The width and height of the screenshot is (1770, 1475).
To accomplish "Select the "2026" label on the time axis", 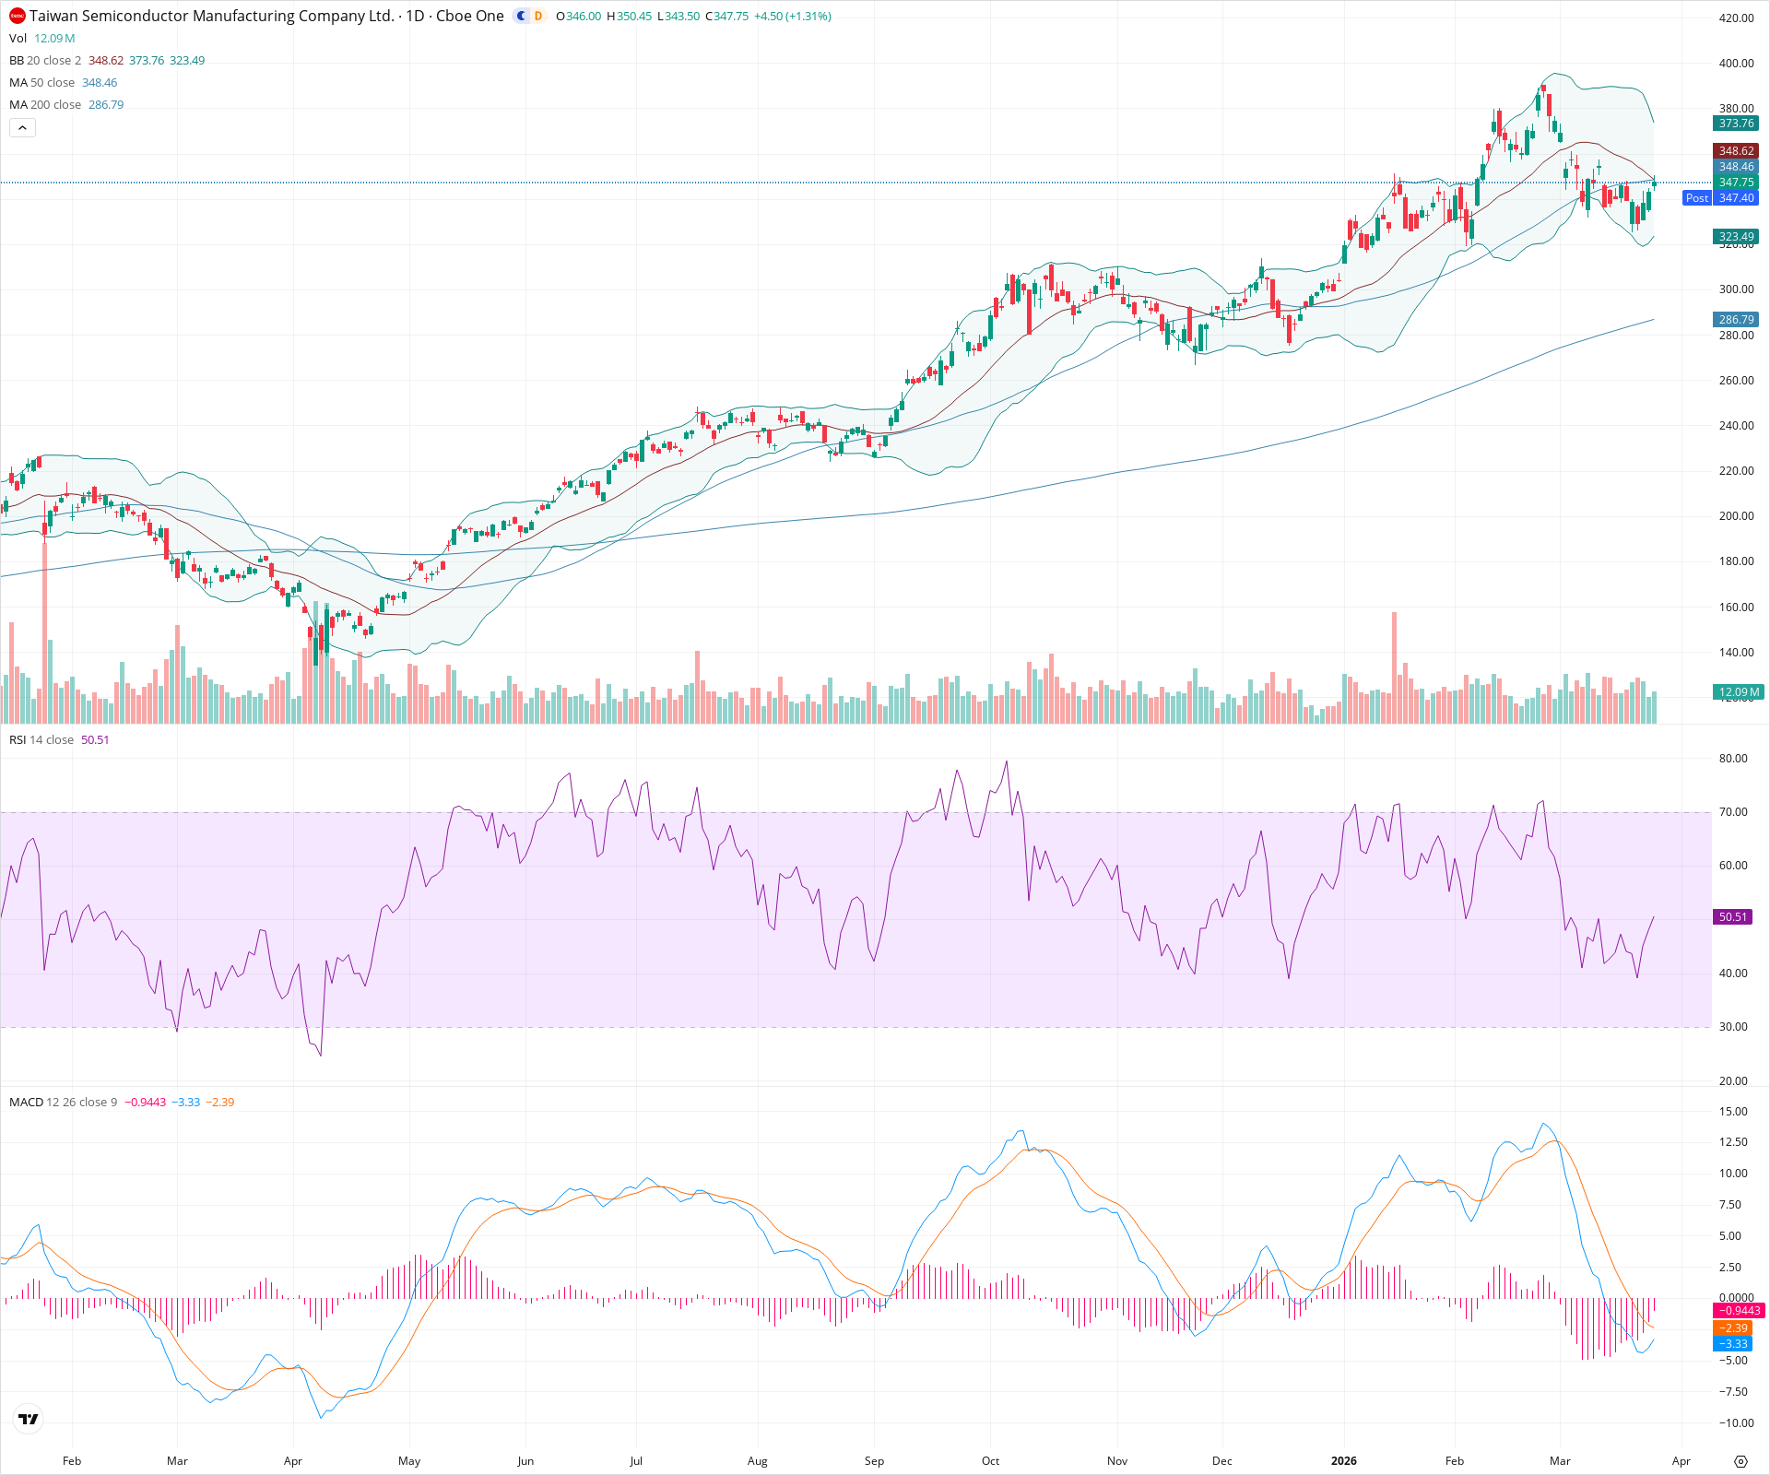I will coord(1344,1461).
